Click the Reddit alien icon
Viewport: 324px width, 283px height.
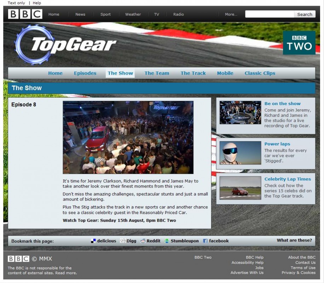pyautogui.click(x=143, y=241)
